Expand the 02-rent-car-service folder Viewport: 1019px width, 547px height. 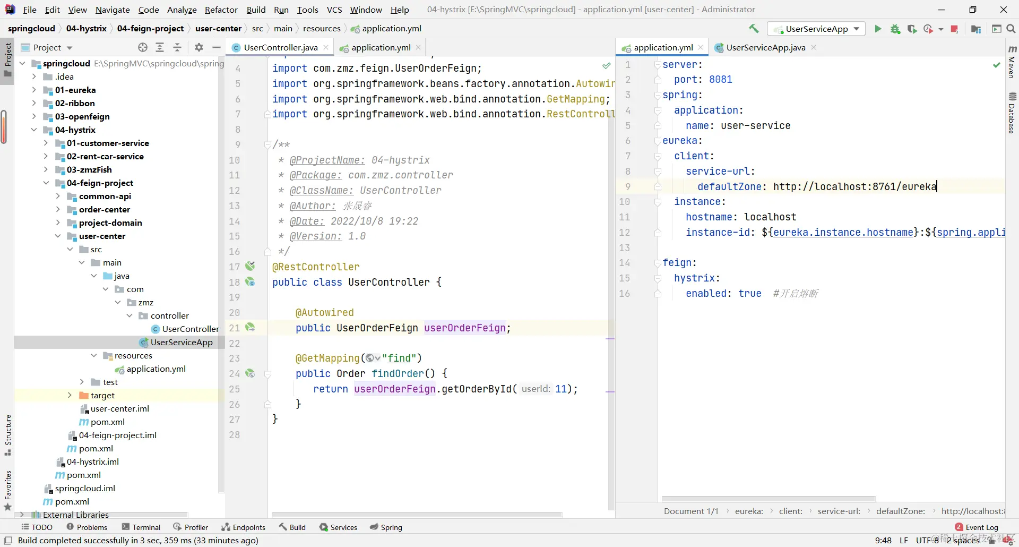(x=46, y=156)
